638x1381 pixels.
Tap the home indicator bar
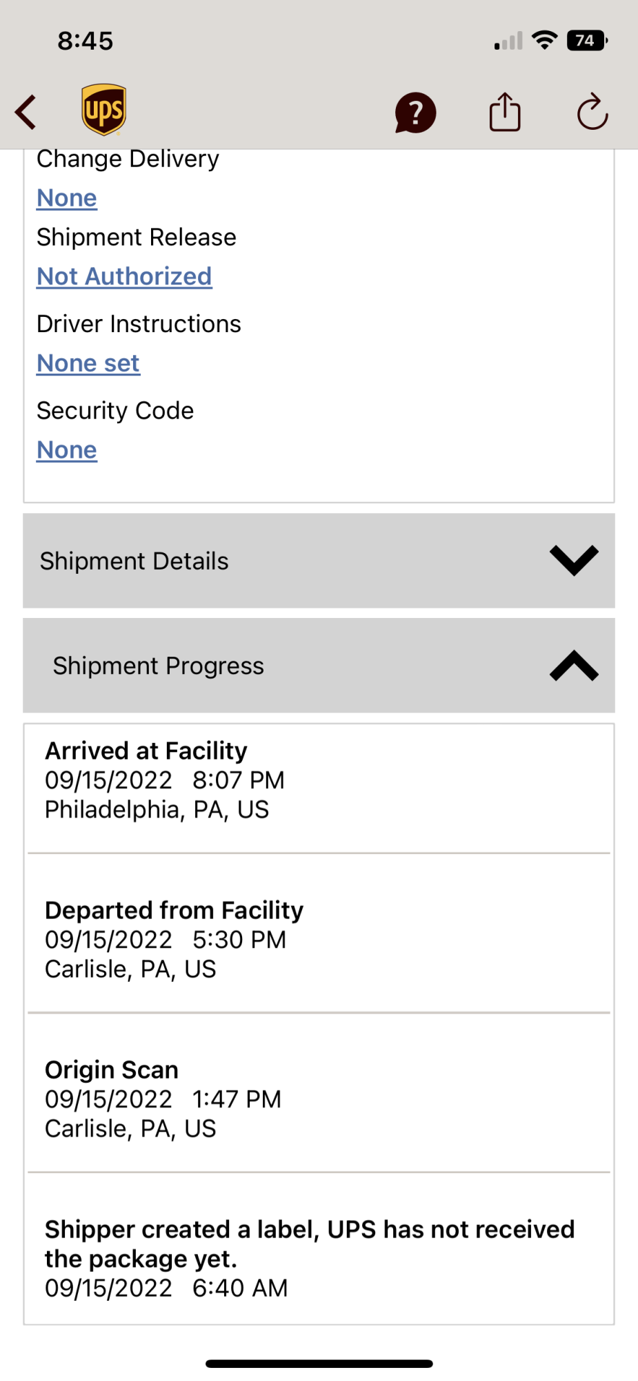coord(319,1364)
